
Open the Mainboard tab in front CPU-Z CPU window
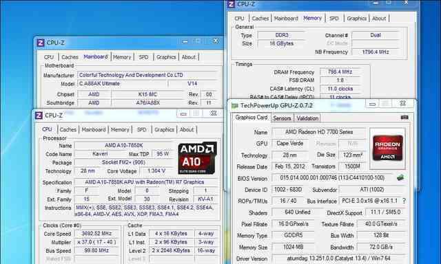[94, 130]
